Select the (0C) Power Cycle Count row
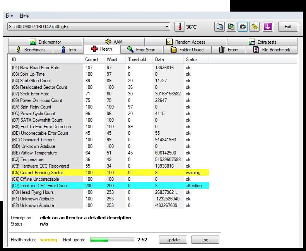 tap(110, 114)
